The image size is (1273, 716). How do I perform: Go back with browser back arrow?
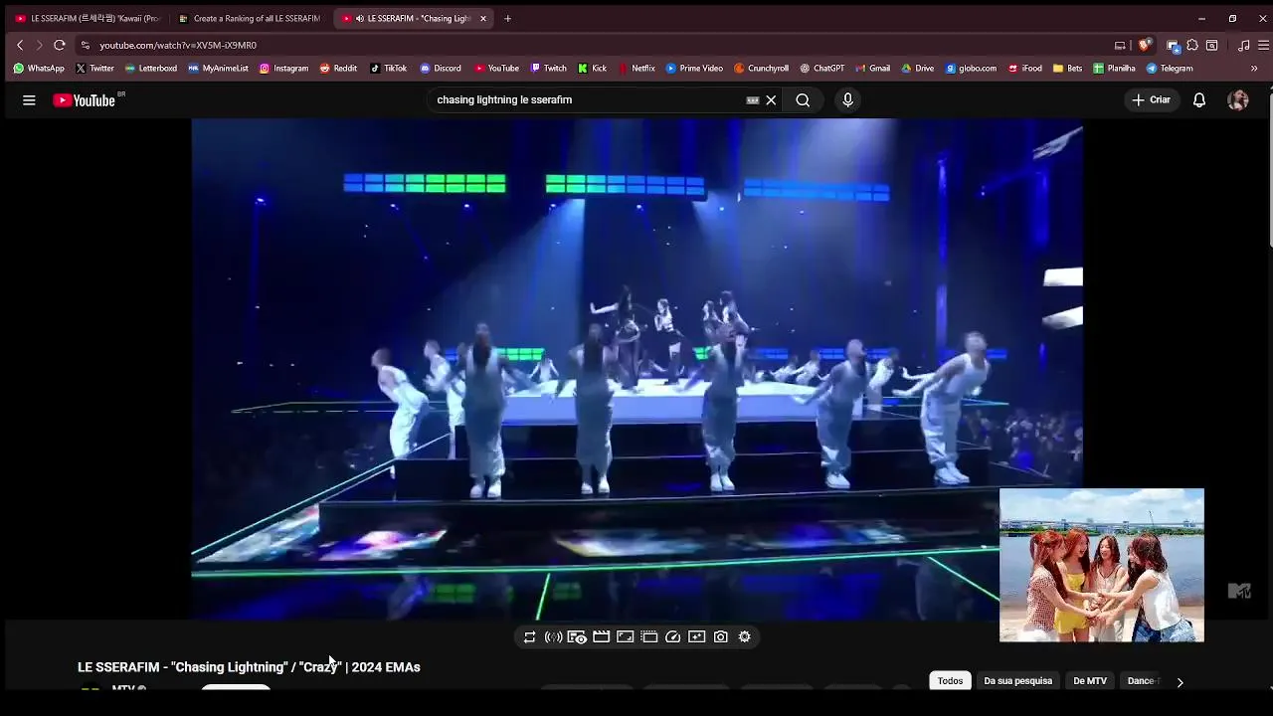(20, 45)
